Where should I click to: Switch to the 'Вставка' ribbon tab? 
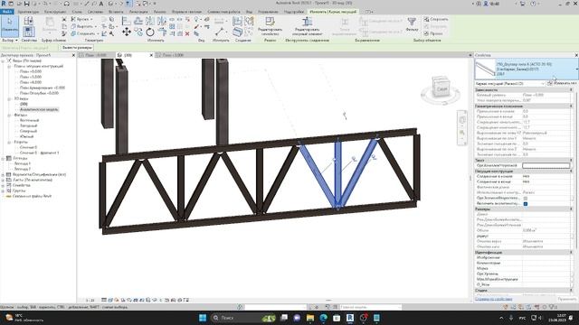pyautogui.click(x=116, y=12)
